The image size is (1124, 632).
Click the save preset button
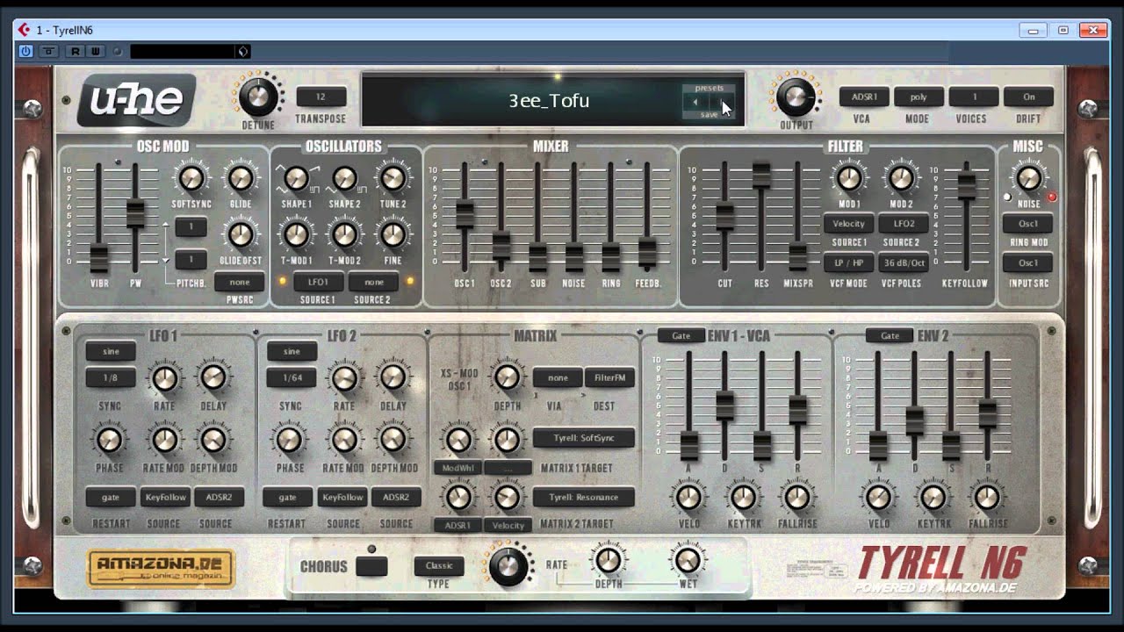(x=709, y=114)
